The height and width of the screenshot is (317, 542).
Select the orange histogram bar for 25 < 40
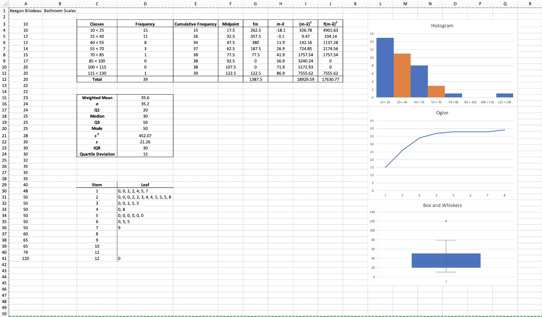[402, 75]
